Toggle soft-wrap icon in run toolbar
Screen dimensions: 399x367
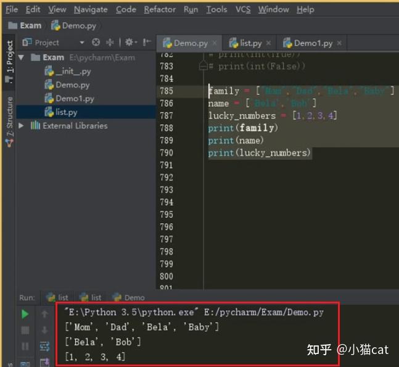[x=44, y=347]
